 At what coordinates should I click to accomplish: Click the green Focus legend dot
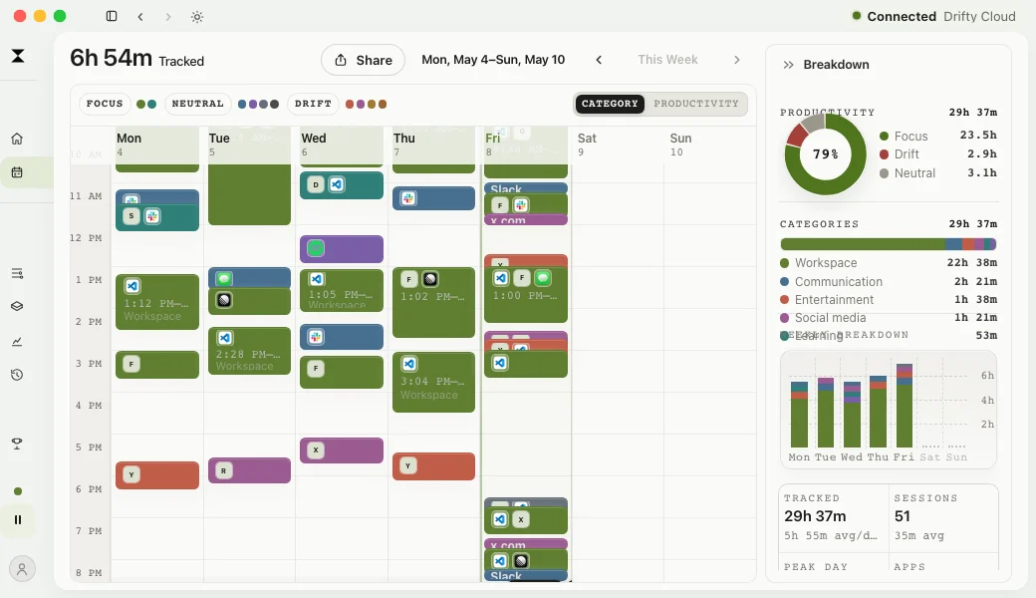(140, 104)
